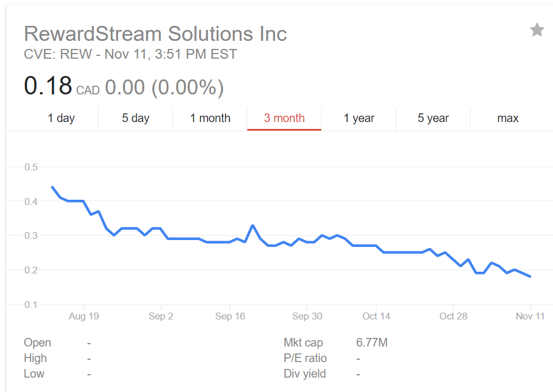Open the 1 month chart tab
The height and width of the screenshot is (392, 553).
click(x=210, y=118)
